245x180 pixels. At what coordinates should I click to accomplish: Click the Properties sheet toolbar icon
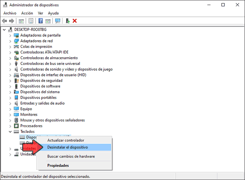coord(31,21)
